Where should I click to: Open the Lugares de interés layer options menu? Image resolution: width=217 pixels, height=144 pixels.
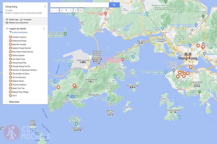pyautogui.click(x=44, y=28)
